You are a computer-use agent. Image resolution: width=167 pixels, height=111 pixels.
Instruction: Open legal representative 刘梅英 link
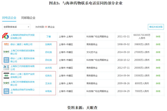tap(49, 44)
